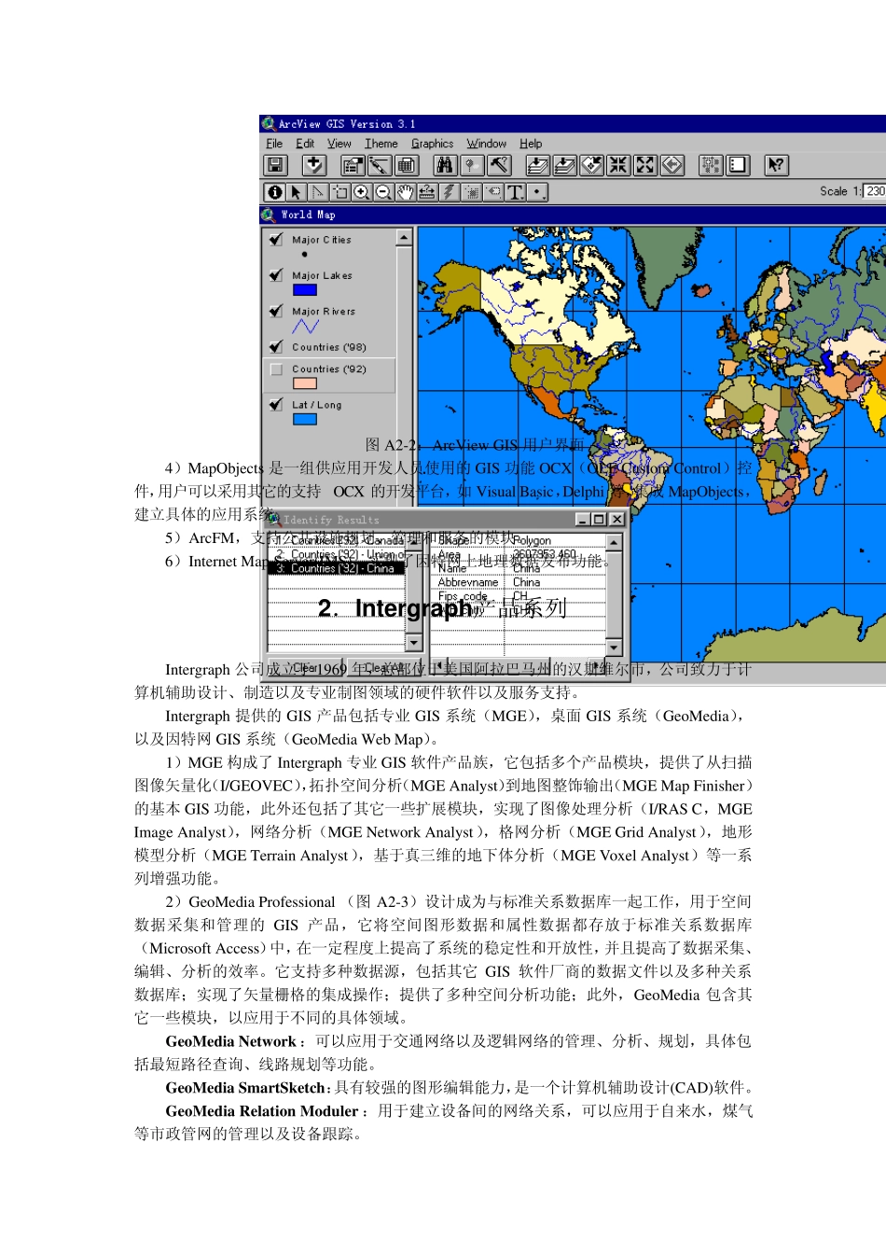The width and height of the screenshot is (886, 1254).
Task: Select the Label tool
Action: [492, 192]
